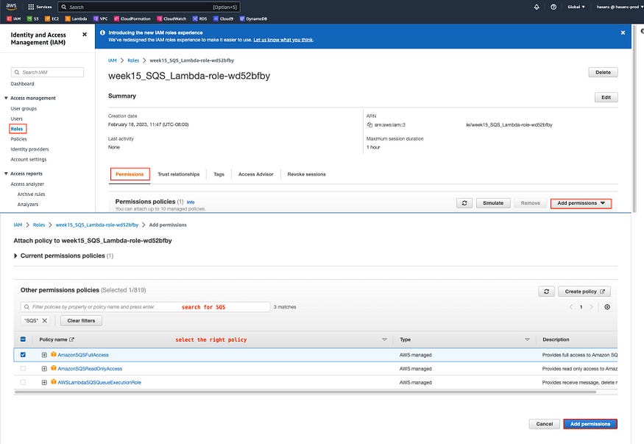Switch to the Permissions tab
The height and width of the screenshot is (444, 644).
[130, 175]
